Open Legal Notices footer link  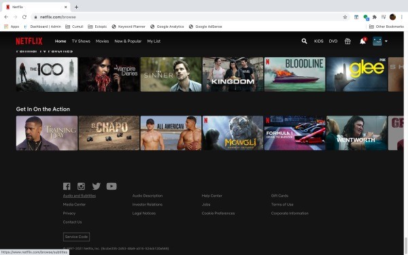point(144,214)
